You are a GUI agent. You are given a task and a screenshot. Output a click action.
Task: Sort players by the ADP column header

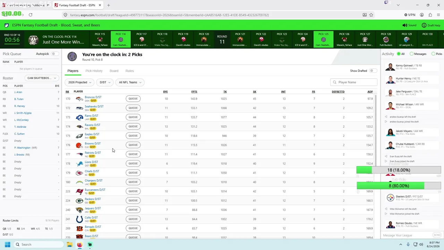click(370, 92)
